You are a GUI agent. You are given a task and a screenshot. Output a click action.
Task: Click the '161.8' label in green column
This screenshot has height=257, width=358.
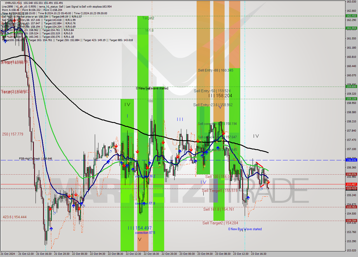pyautogui.click(x=149, y=30)
